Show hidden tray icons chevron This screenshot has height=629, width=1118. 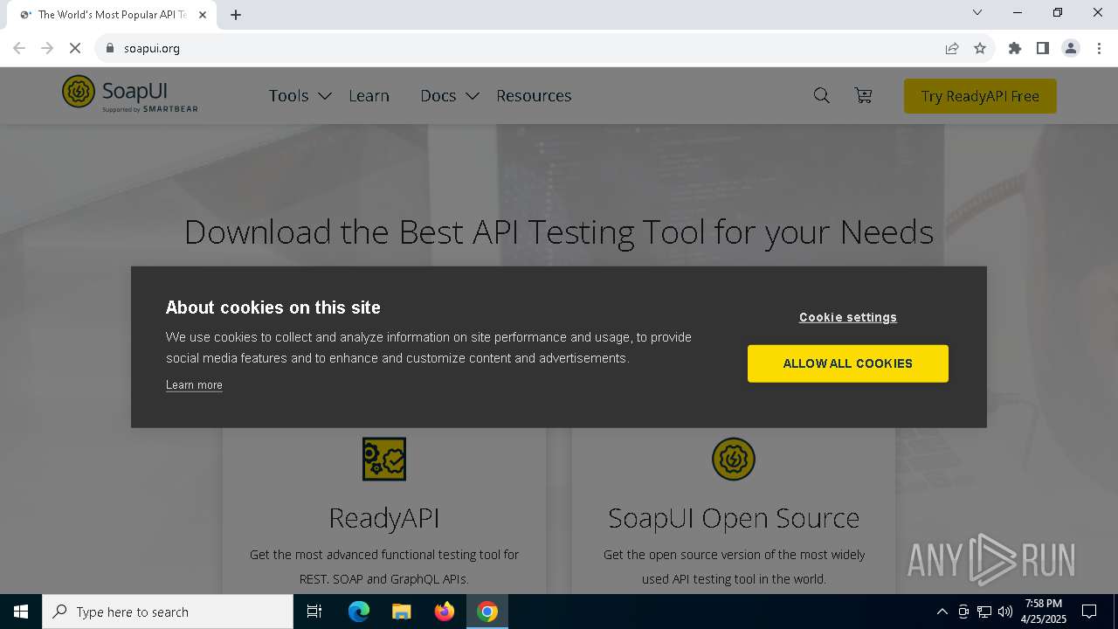[x=942, y=612]
